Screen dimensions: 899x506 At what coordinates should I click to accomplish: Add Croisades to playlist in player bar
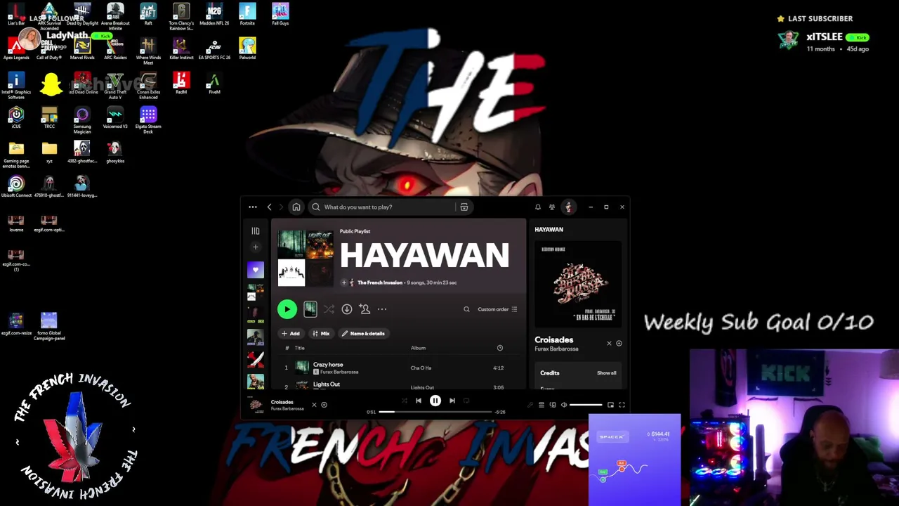click(324, 405)
